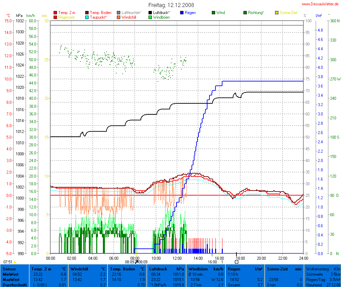Image resolution: width=341 pixels, height=287 pixels.
Task: Click the red Temp. 2 m legend swatch
Action: tap(55, 13)
